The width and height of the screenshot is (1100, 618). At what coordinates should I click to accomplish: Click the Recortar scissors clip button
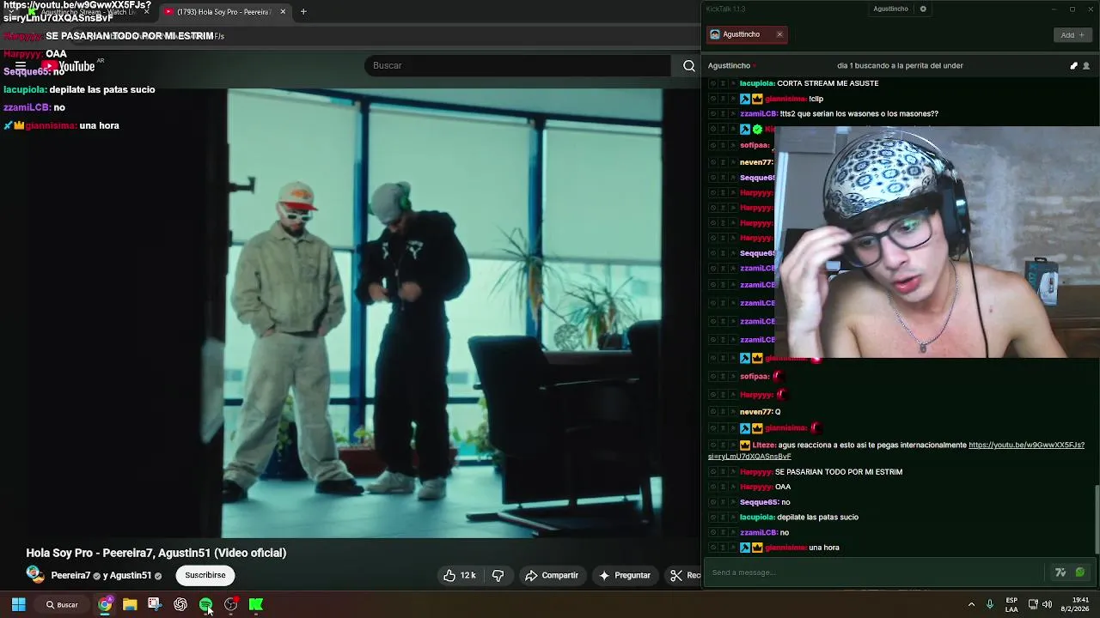tap(684, 575)
